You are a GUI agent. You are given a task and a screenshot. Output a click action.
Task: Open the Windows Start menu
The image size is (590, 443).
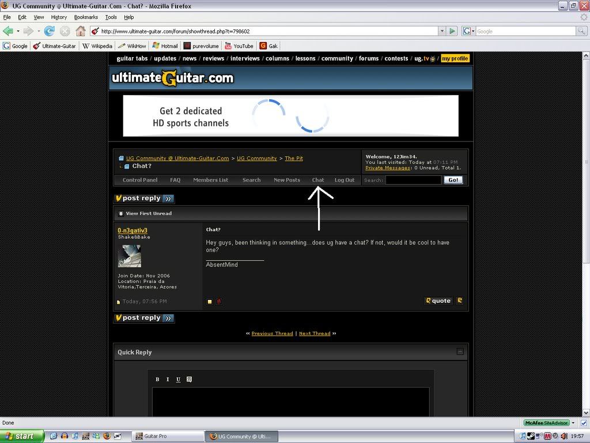tap(22, 436)
